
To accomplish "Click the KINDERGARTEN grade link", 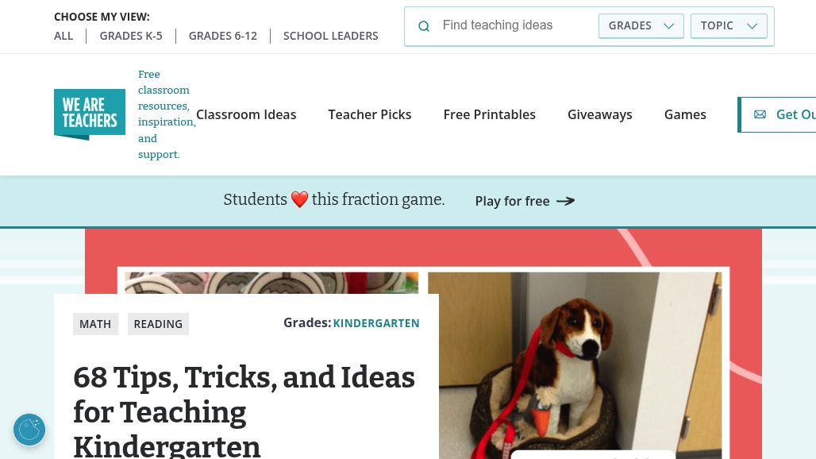I will (x=376, y=323).
